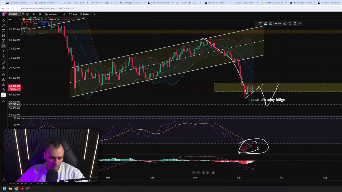Open the emoji icons tool
The image size is (342, 192).
tap(3, 56)
